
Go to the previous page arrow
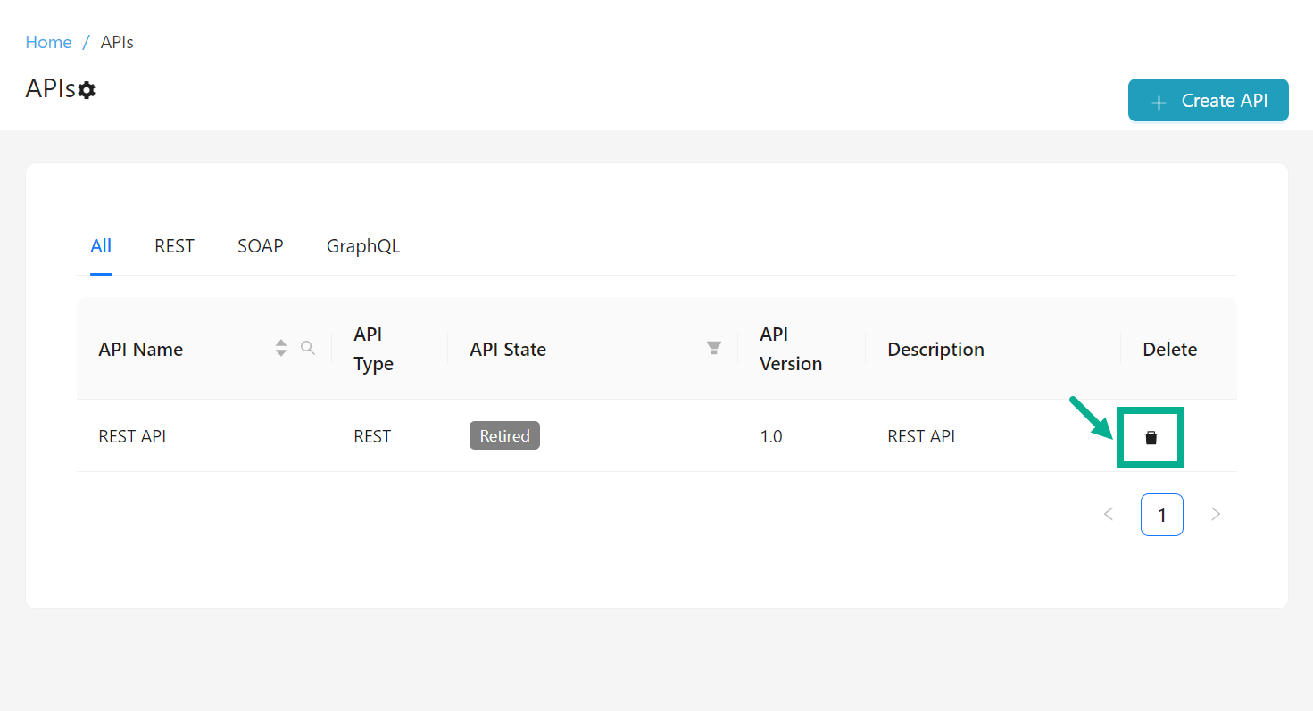pos(1109,514)
